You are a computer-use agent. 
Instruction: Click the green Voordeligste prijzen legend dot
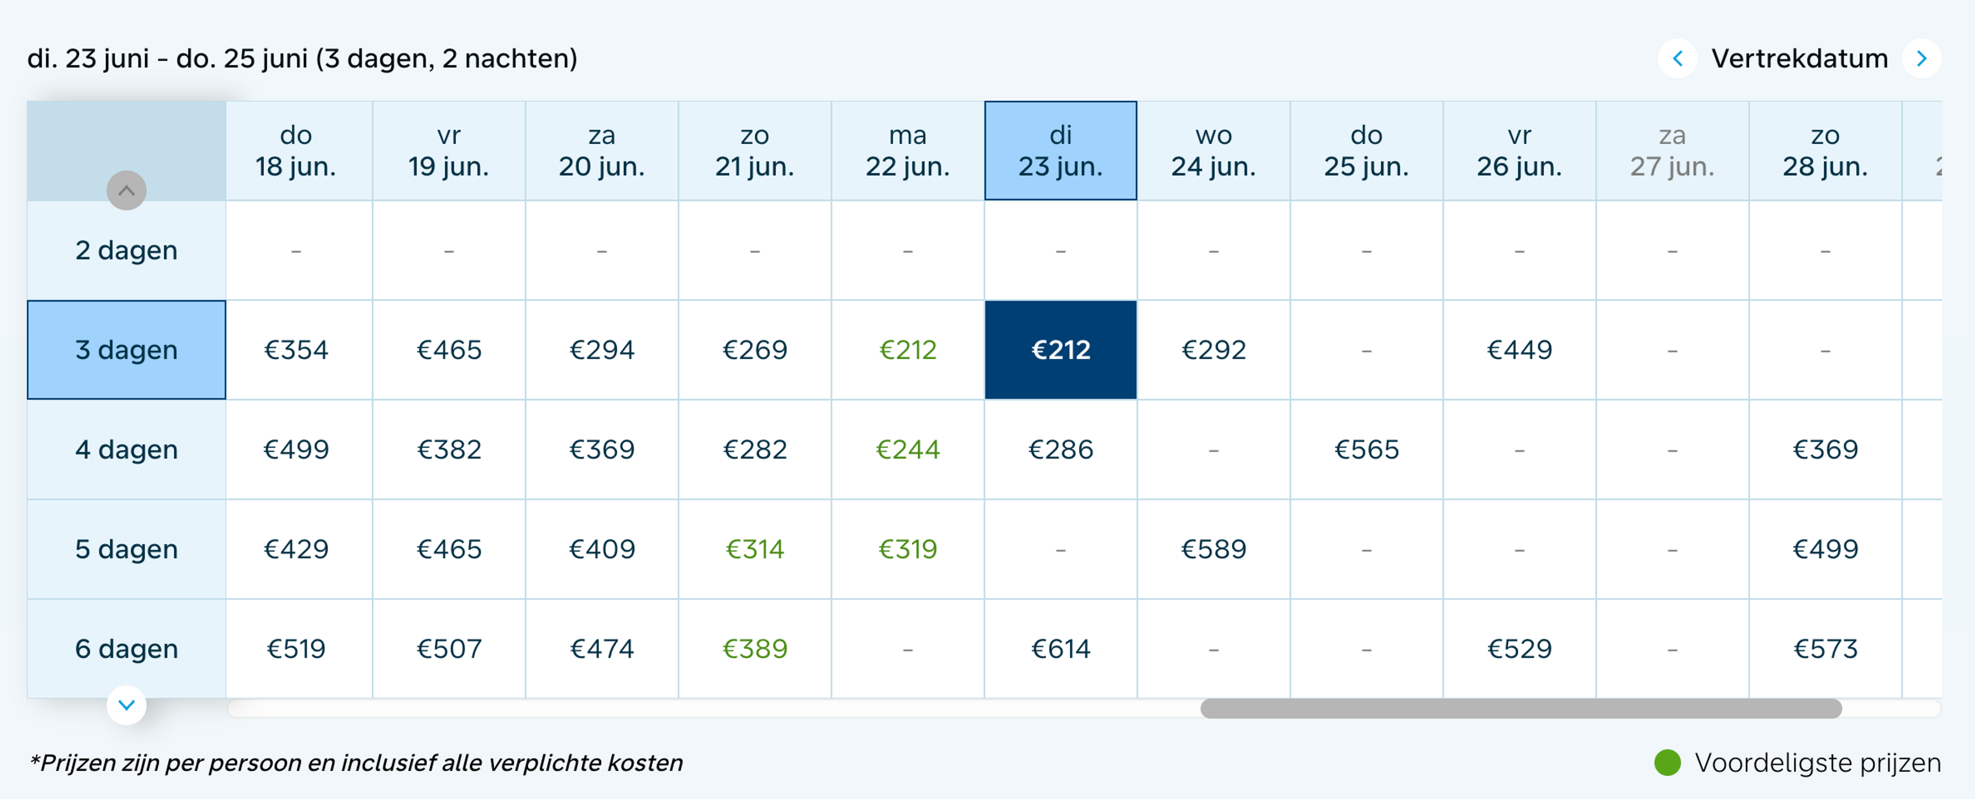(x=1667, y=762)
